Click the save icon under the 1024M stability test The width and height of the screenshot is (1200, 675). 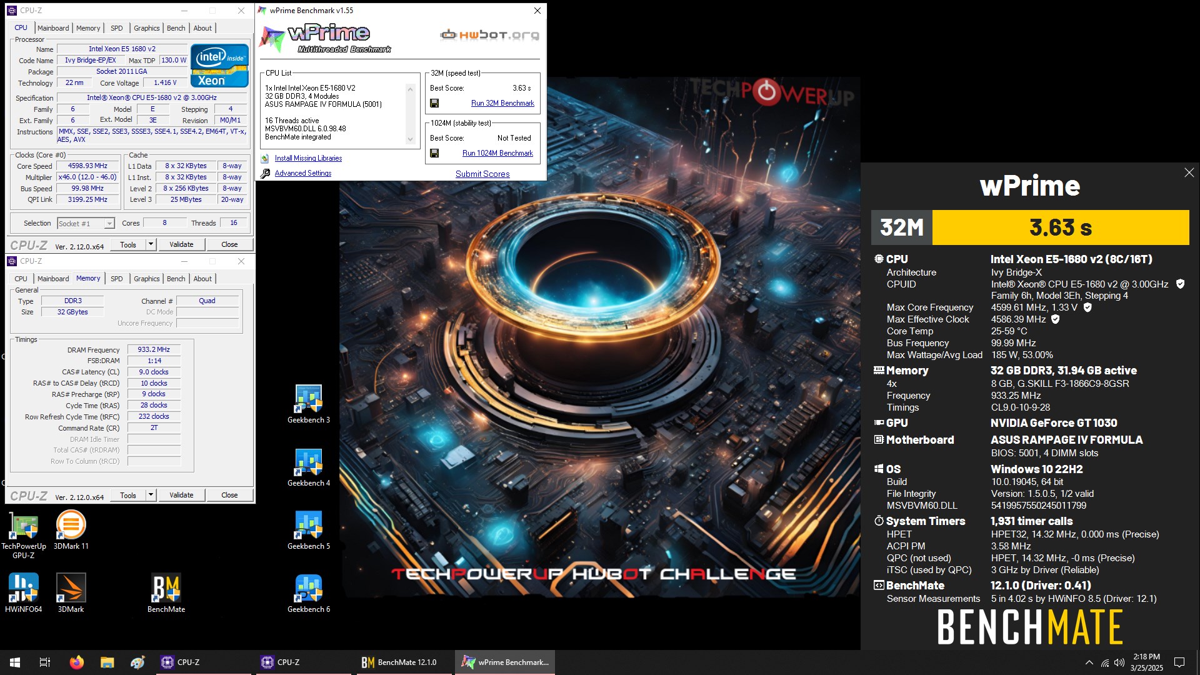pos(434,153)
